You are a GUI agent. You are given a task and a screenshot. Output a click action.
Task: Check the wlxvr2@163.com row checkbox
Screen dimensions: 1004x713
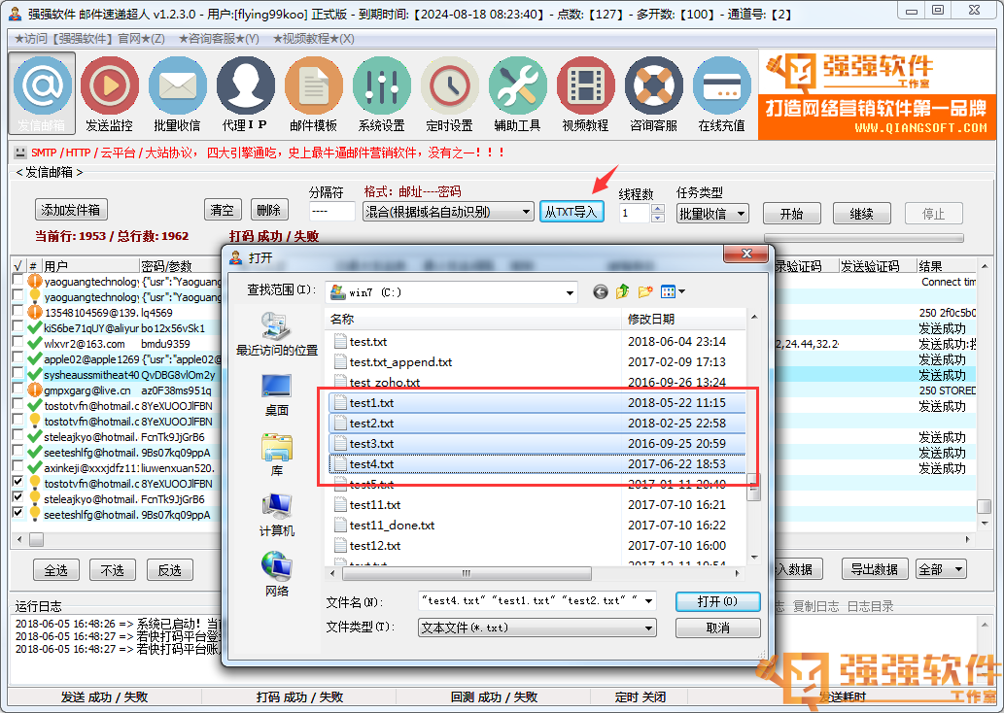pyautogui.click(x=17, y=343)
